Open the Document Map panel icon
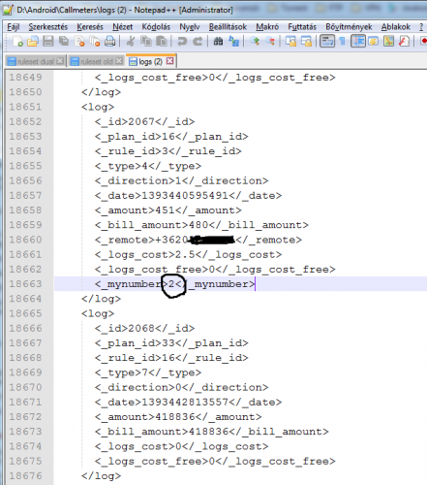Screen dimensions: 427x485 click(388, 41)
